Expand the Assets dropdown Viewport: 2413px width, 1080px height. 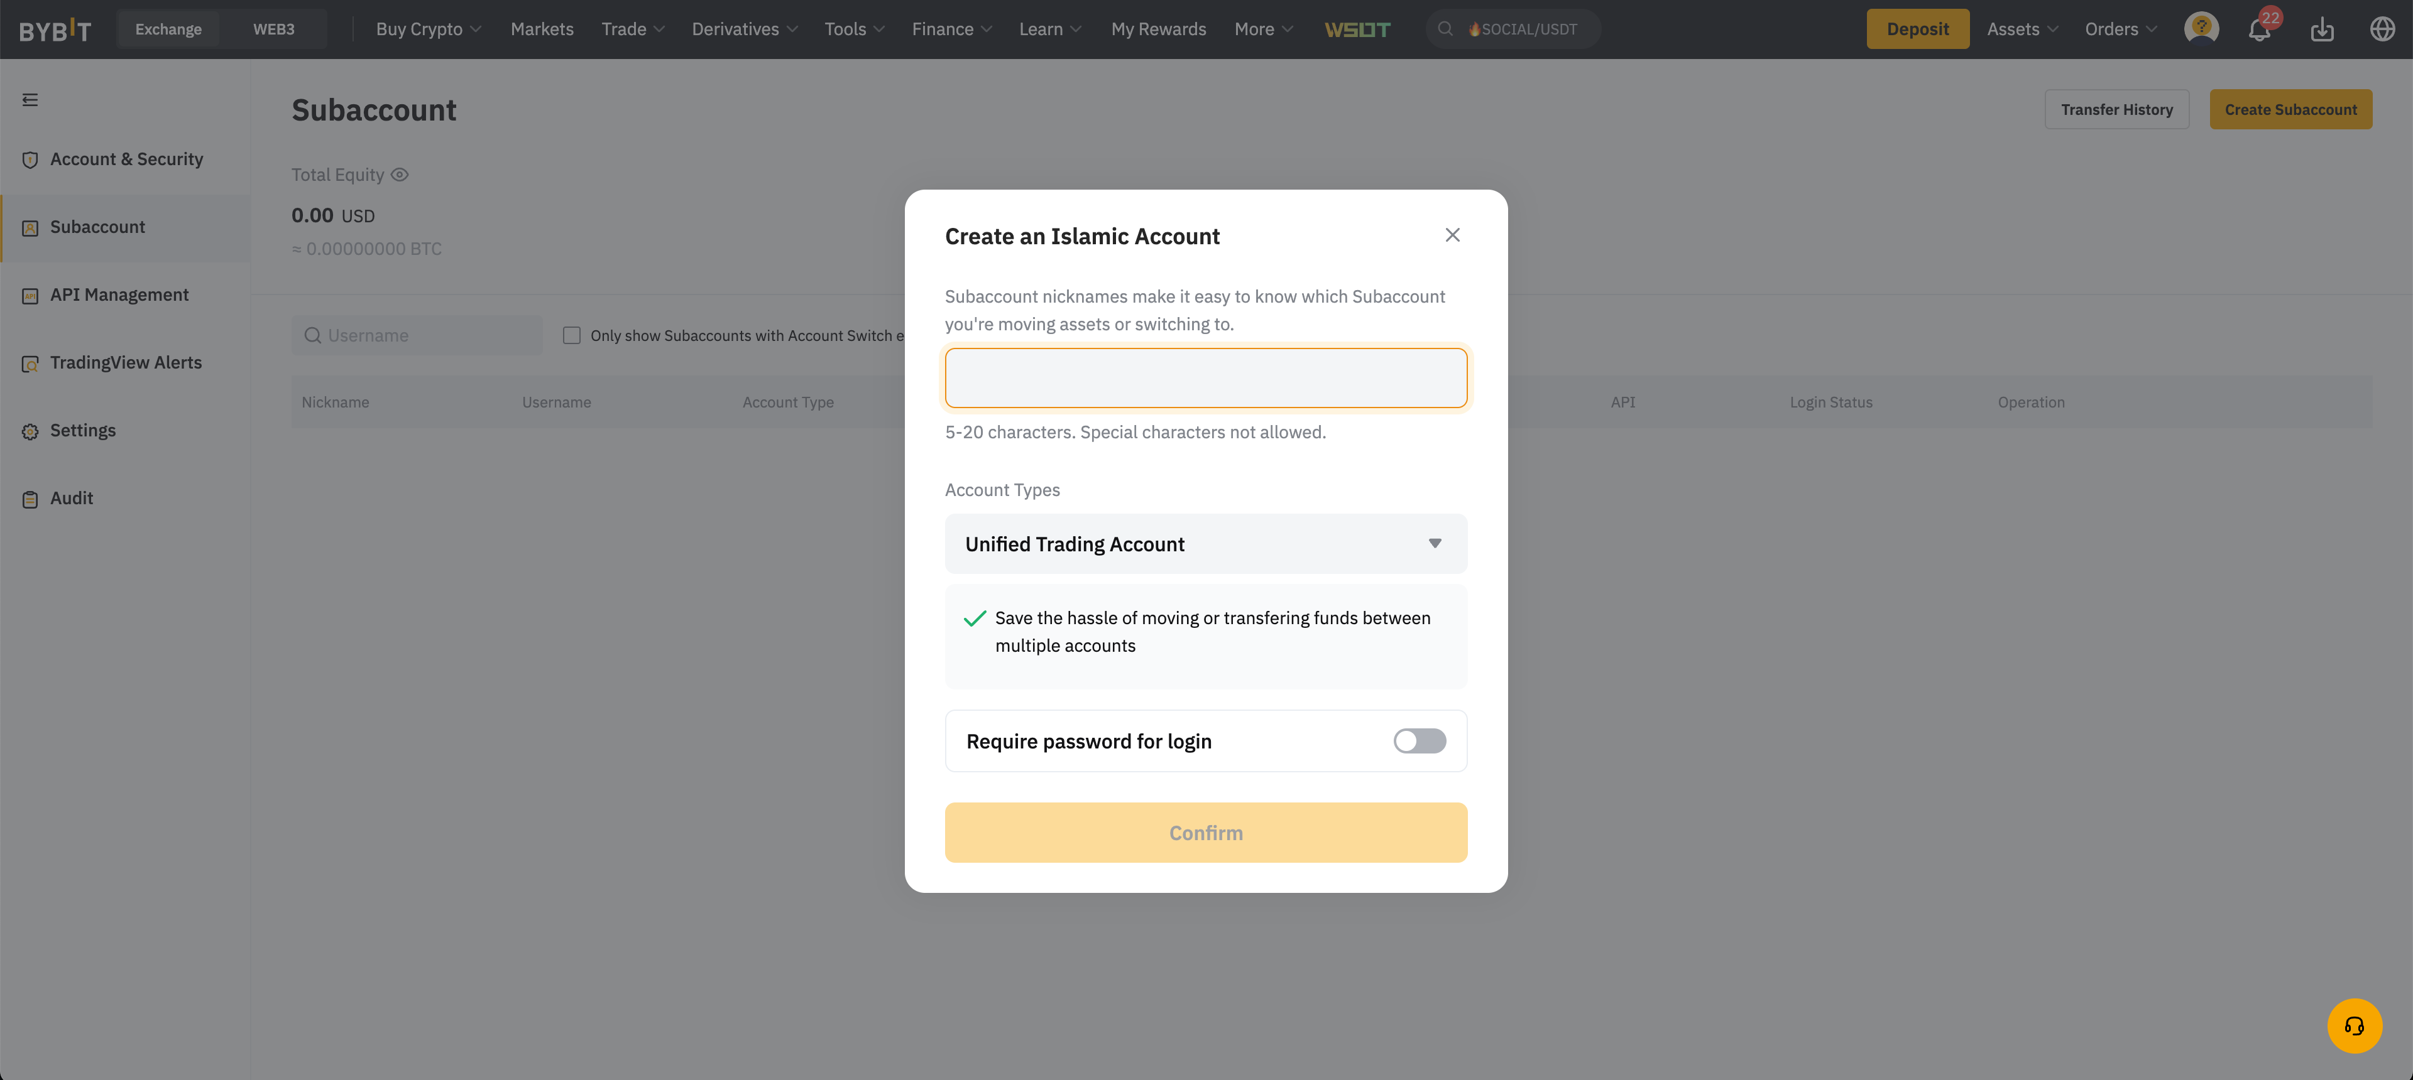coord(2022,29)
